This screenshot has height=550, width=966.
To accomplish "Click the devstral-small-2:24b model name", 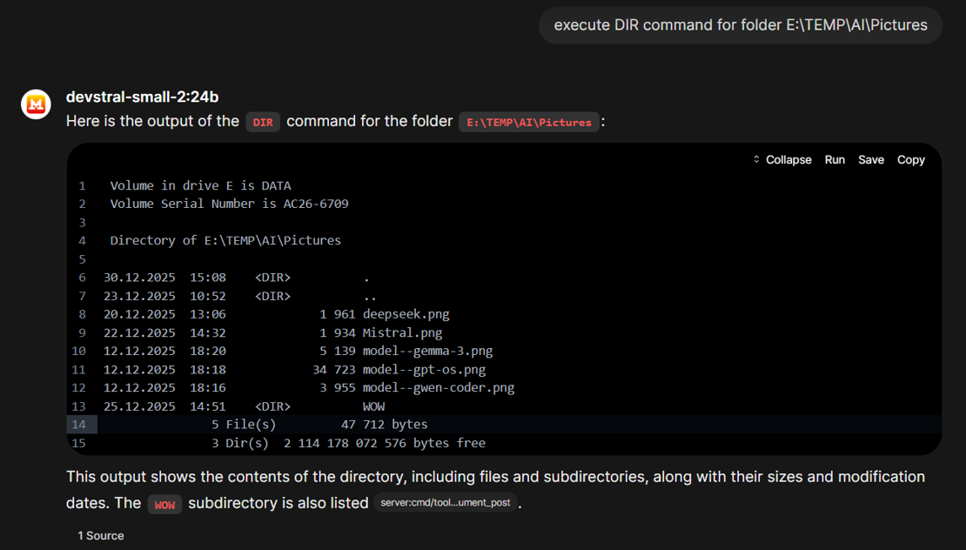I will (x=142, y=97).
